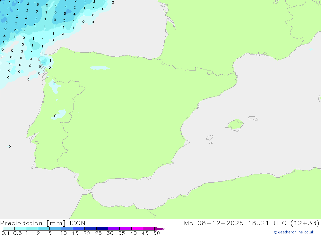321x235 pixels.
Task: Click the '50' legend scale label
Action: (157, 233)
